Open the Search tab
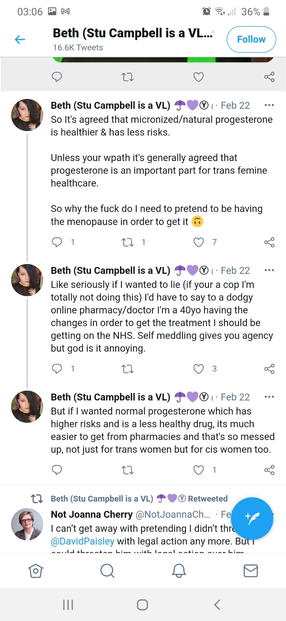This screenshot has height=621, width=286. coord(107,571)
